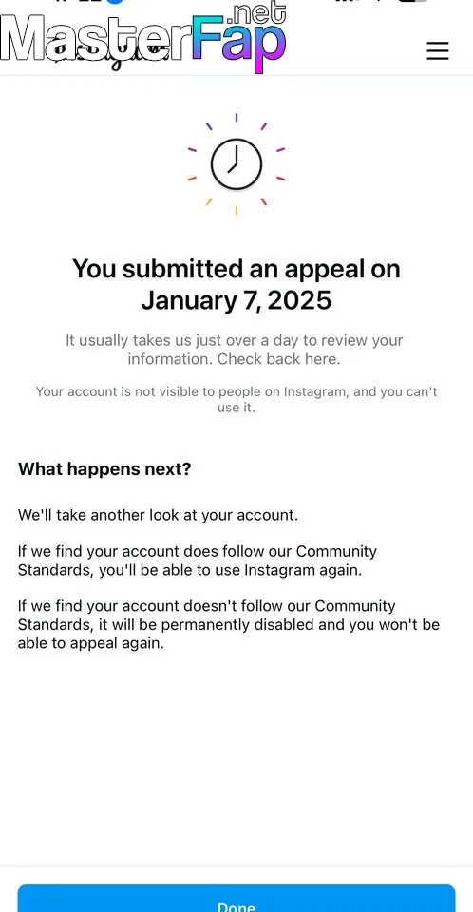Click the 'You submitted an appeal' heading

[x=236, y=269]
